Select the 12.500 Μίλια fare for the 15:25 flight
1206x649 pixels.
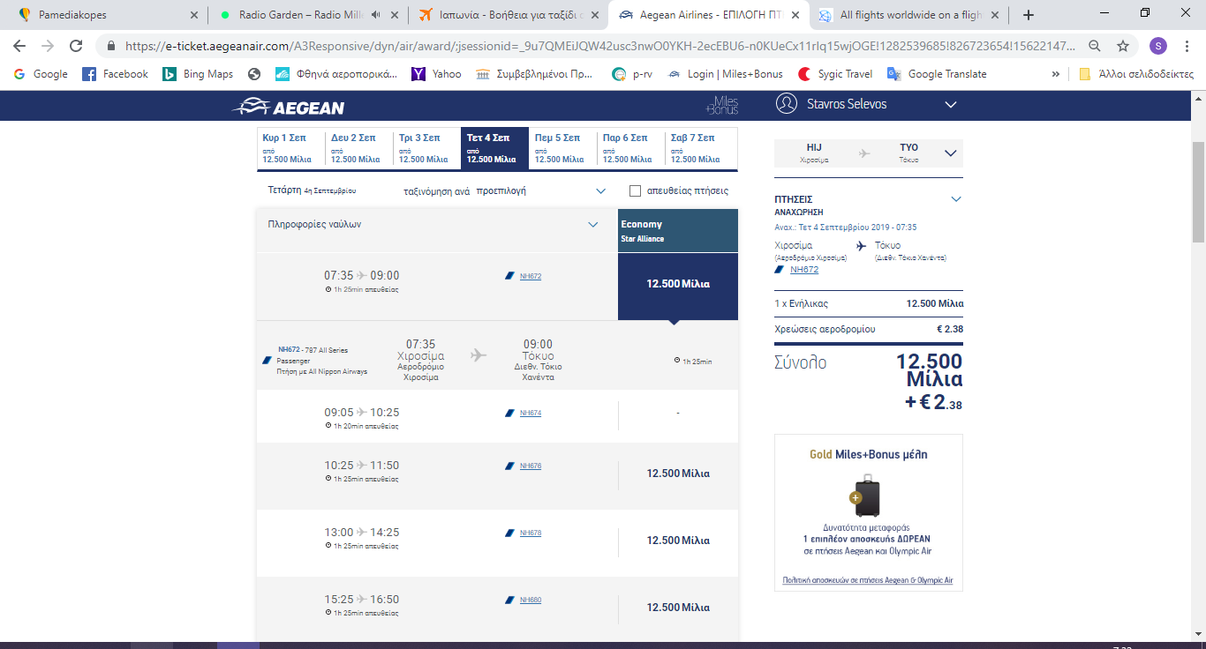click(x=678, y=608)
